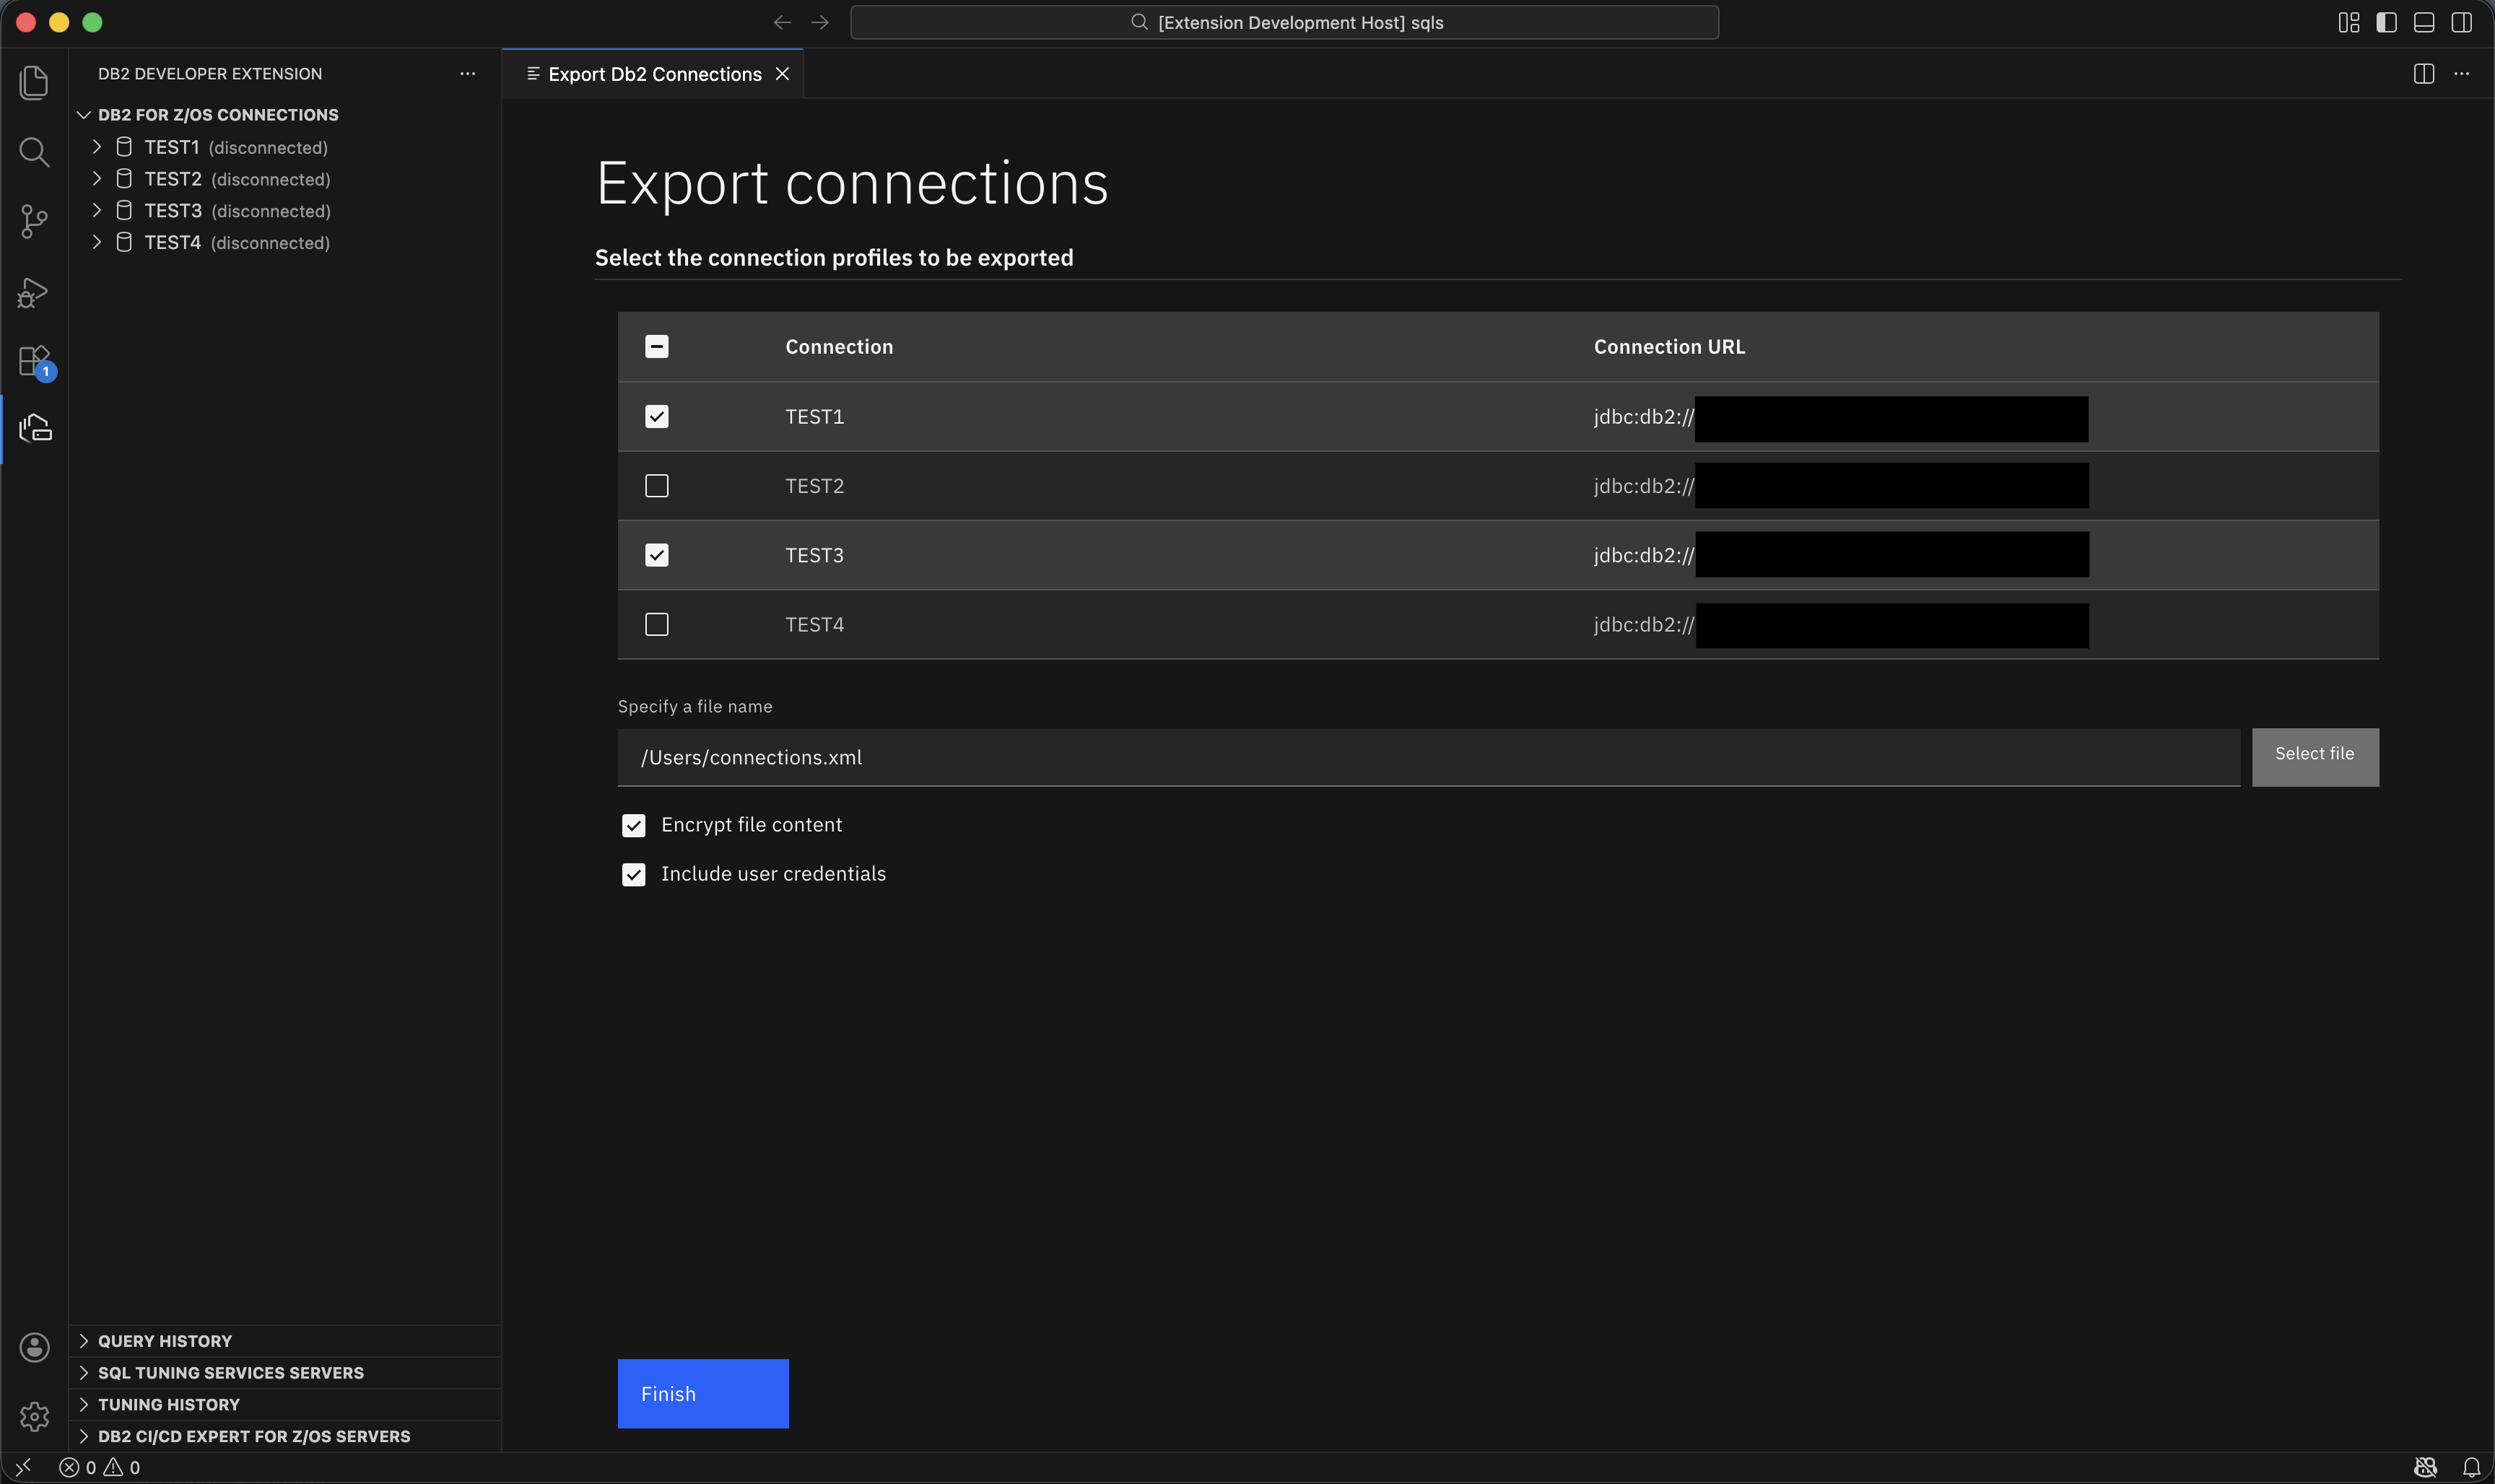The width and height of the screenshot is (2495, 1484).
Task: Split the editor right
Action: tap(2424, 74)
